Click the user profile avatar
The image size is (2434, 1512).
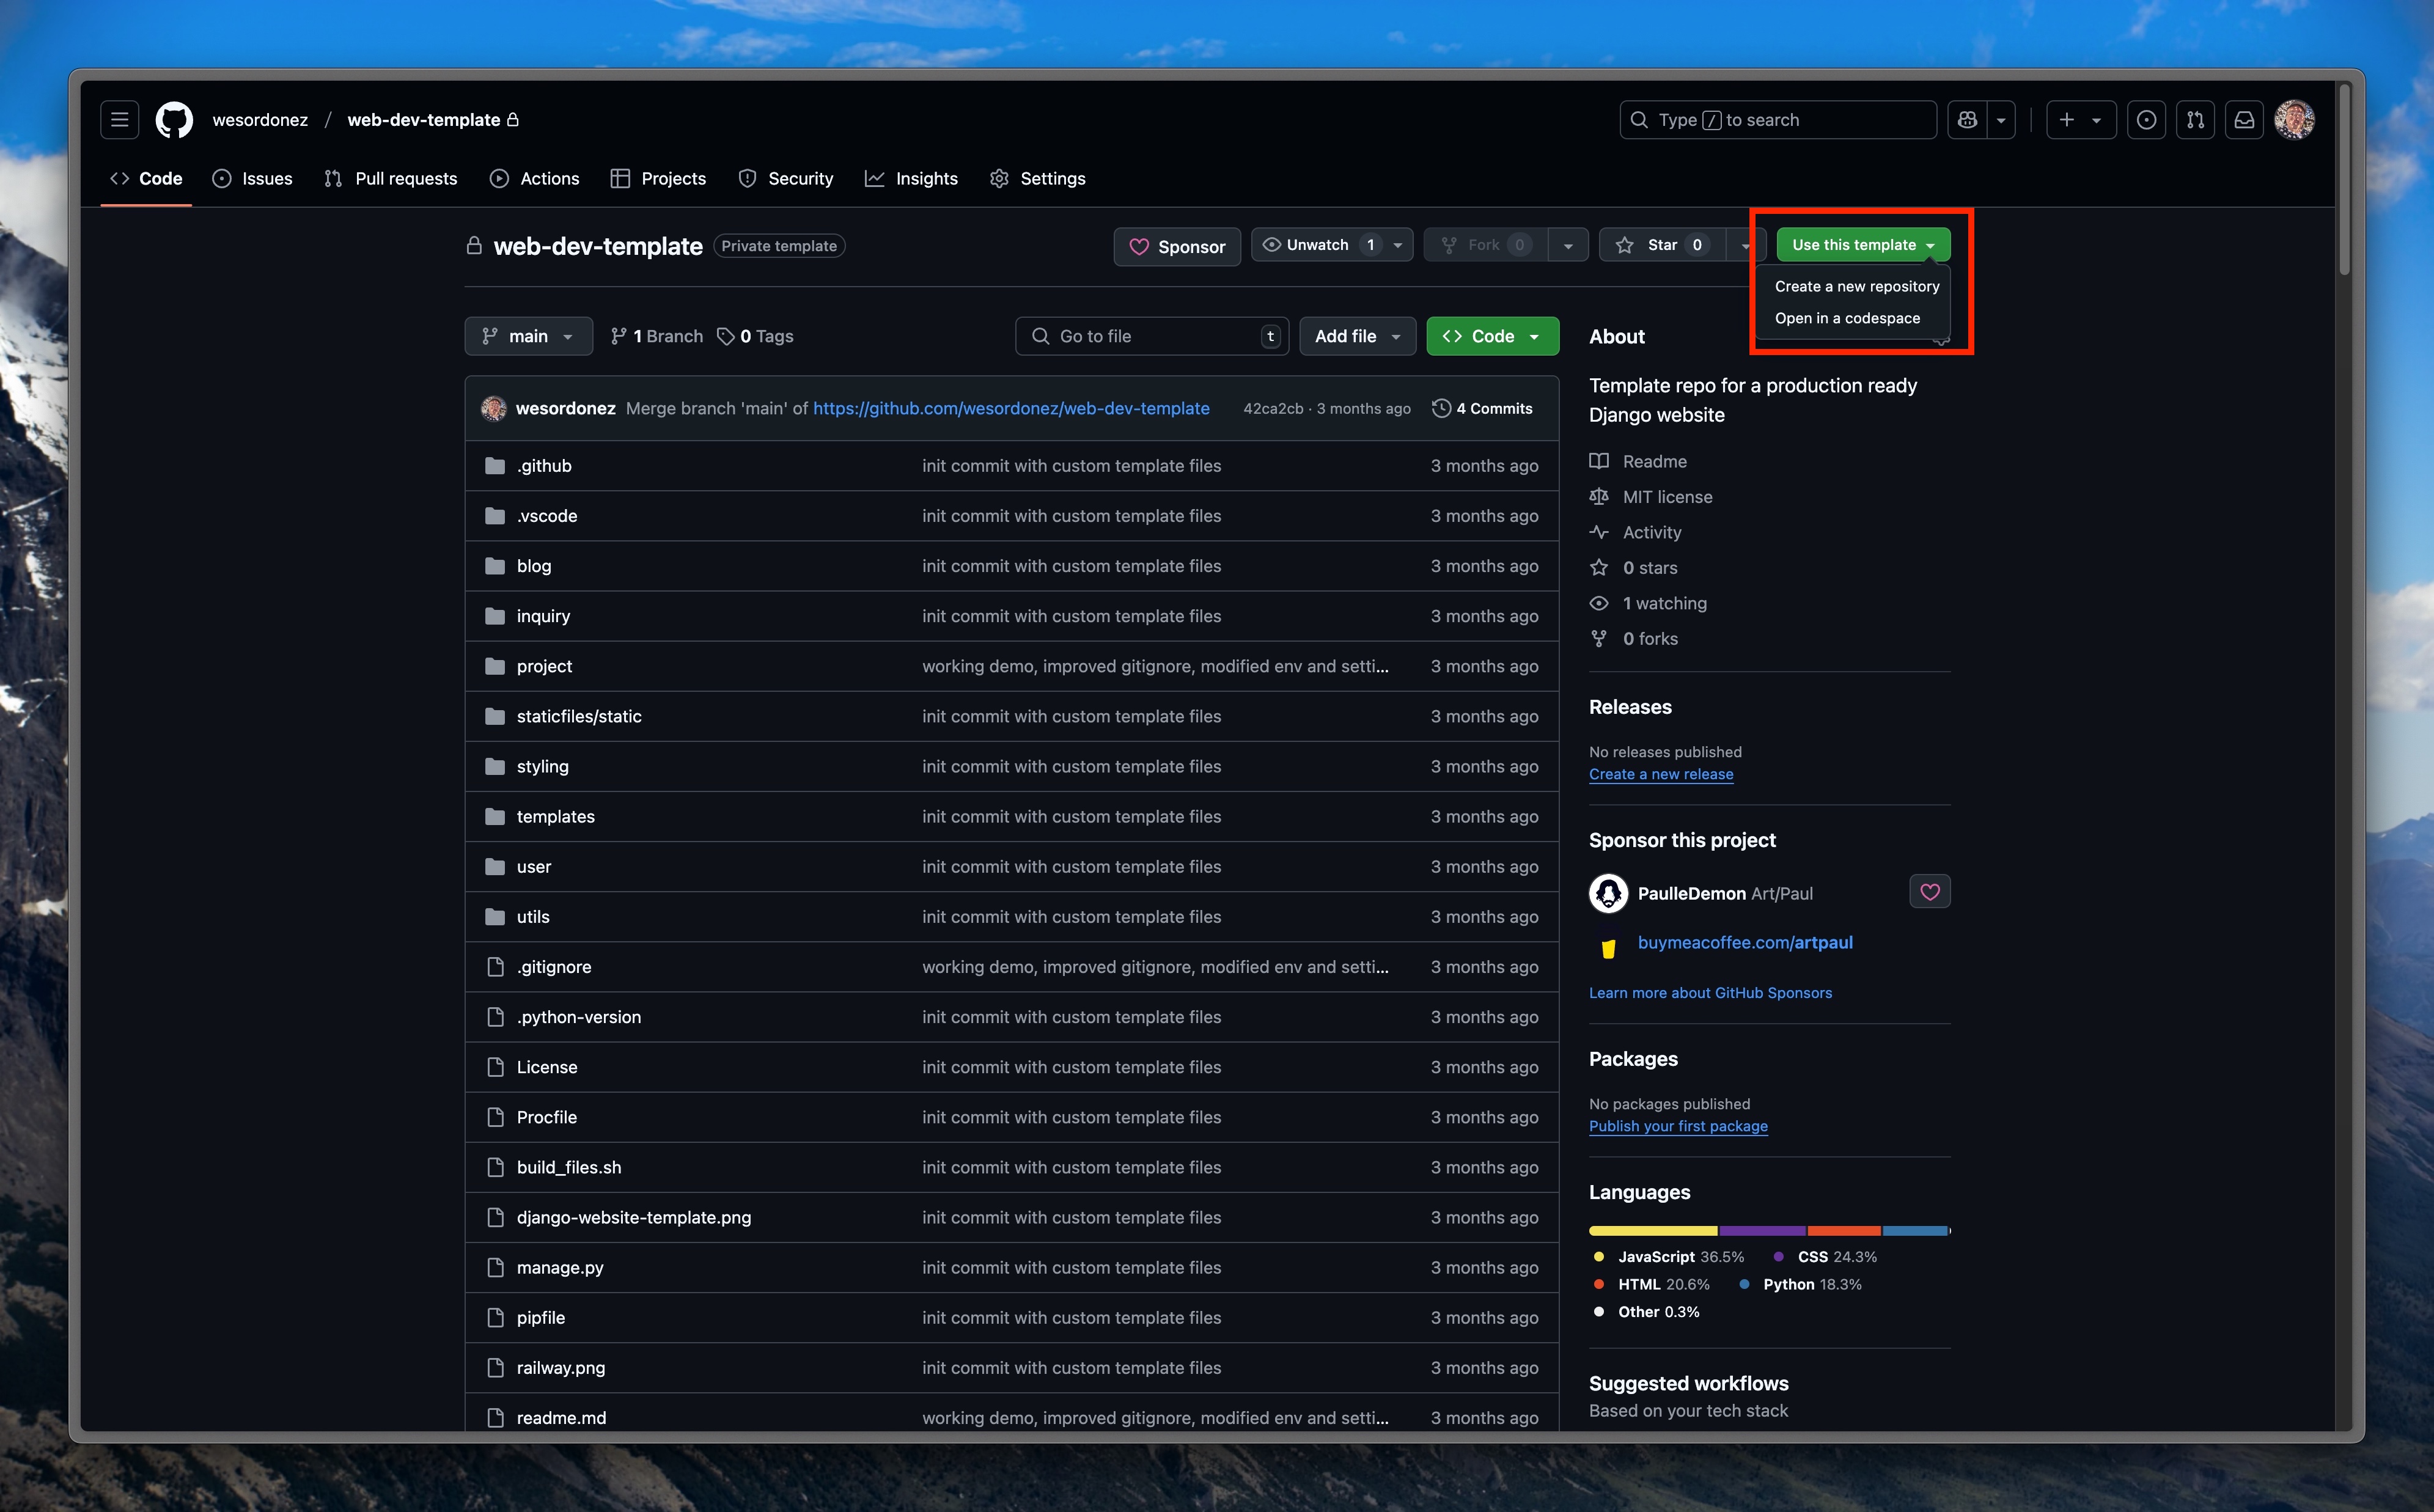pos(2294,120)
